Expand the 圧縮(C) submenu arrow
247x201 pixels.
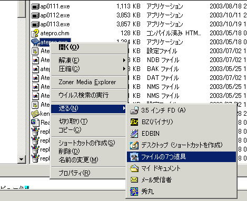pyautogui.click(x=124, y=69)
